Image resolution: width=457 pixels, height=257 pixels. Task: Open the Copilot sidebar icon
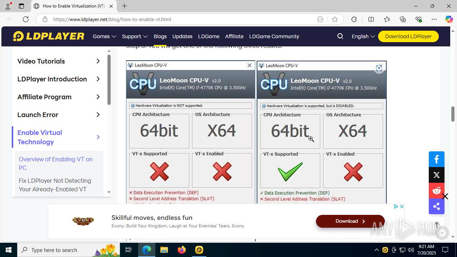tap(449, 19)
